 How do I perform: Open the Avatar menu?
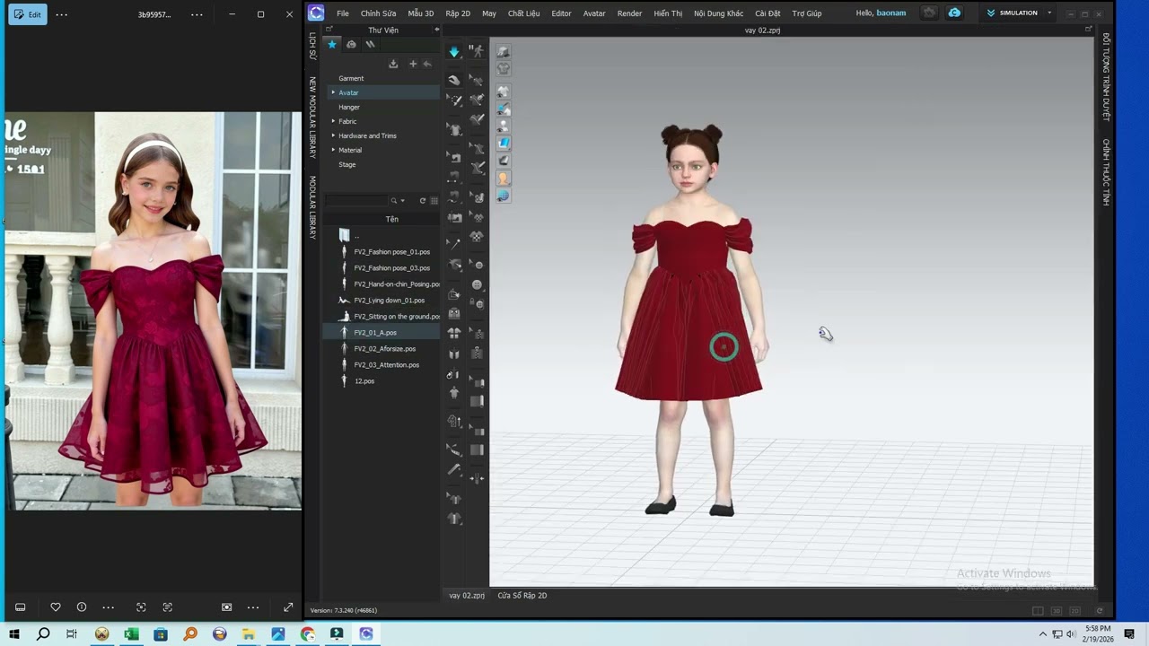click(x=594, y=13)
